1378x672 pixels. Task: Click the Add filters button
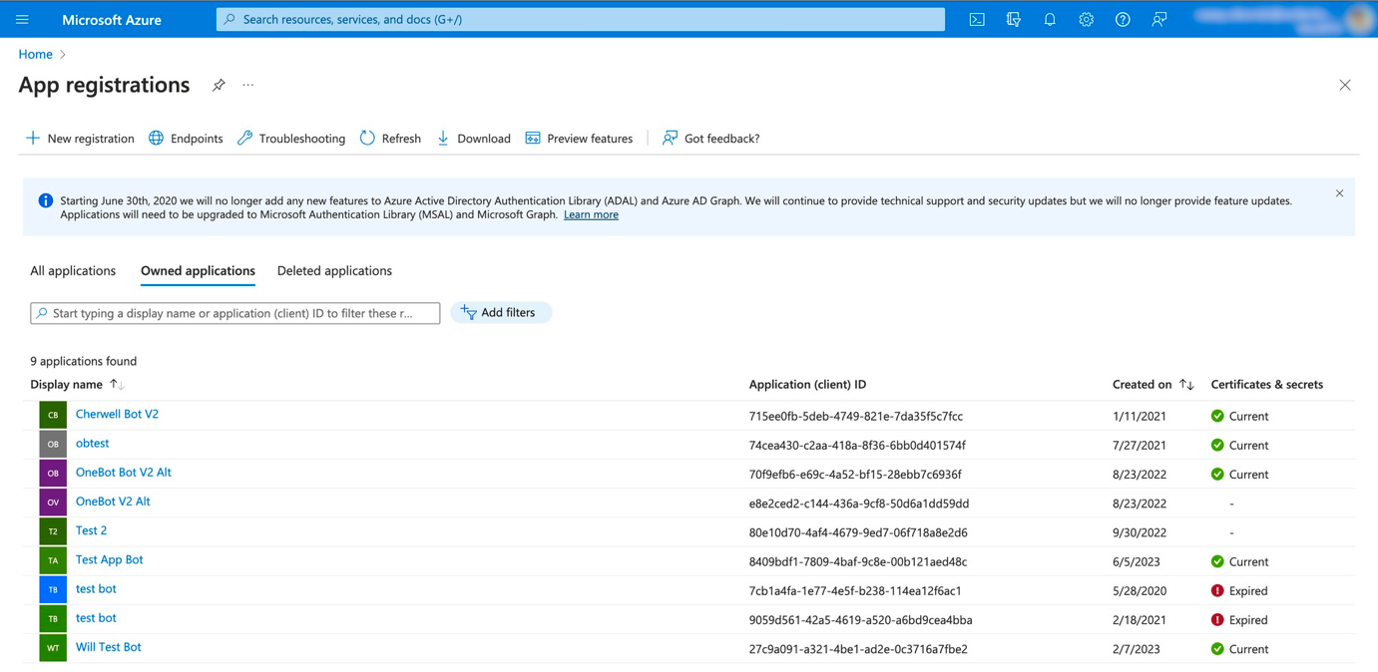coord(501,313)
